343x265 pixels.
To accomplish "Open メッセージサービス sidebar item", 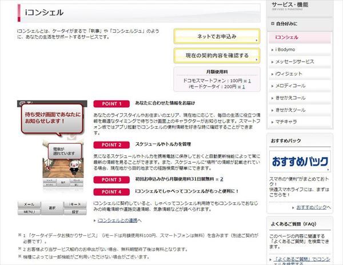I will (300, 62).
